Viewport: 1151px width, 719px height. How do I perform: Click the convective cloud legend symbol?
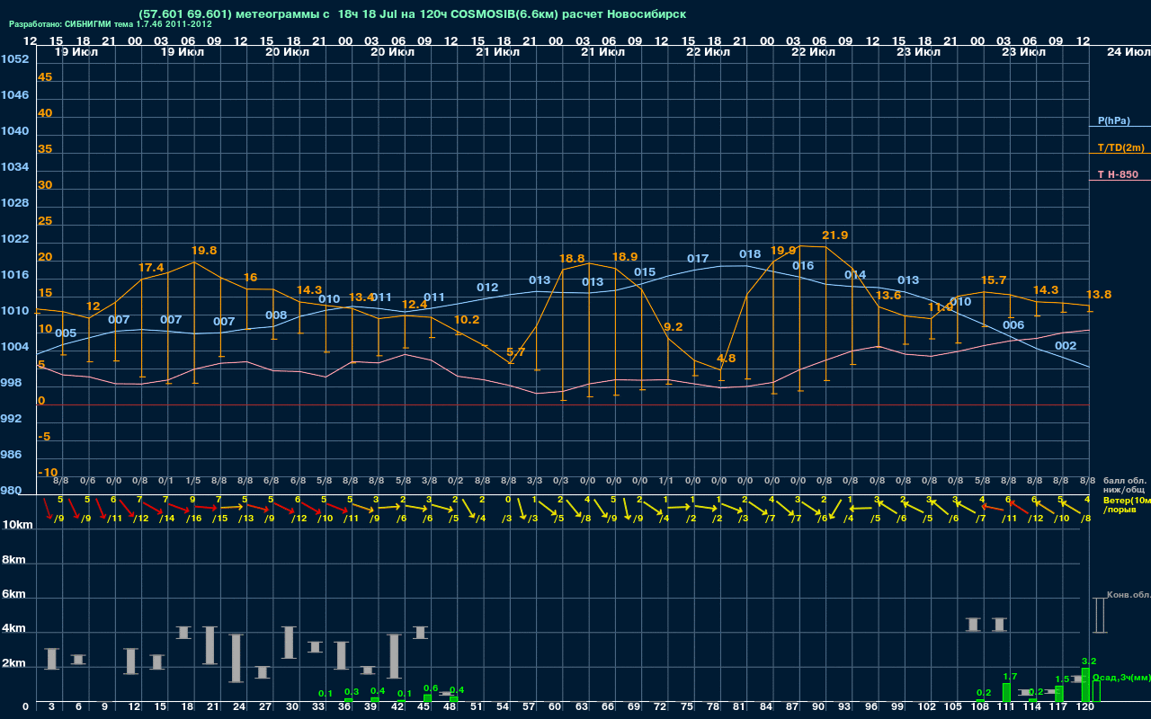pos(1099,616)
